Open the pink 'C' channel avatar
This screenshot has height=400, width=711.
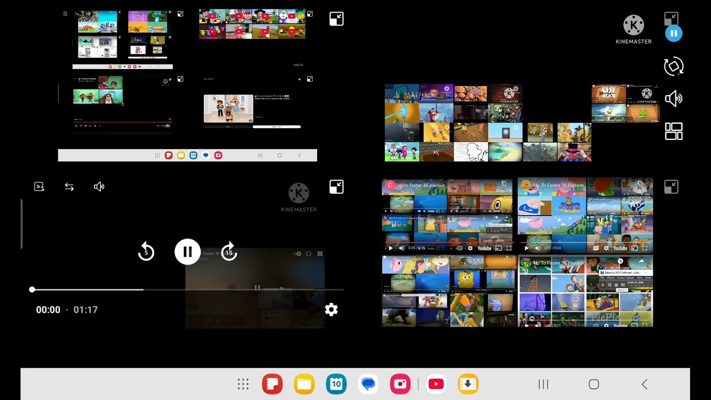click(x=389, y=186)
